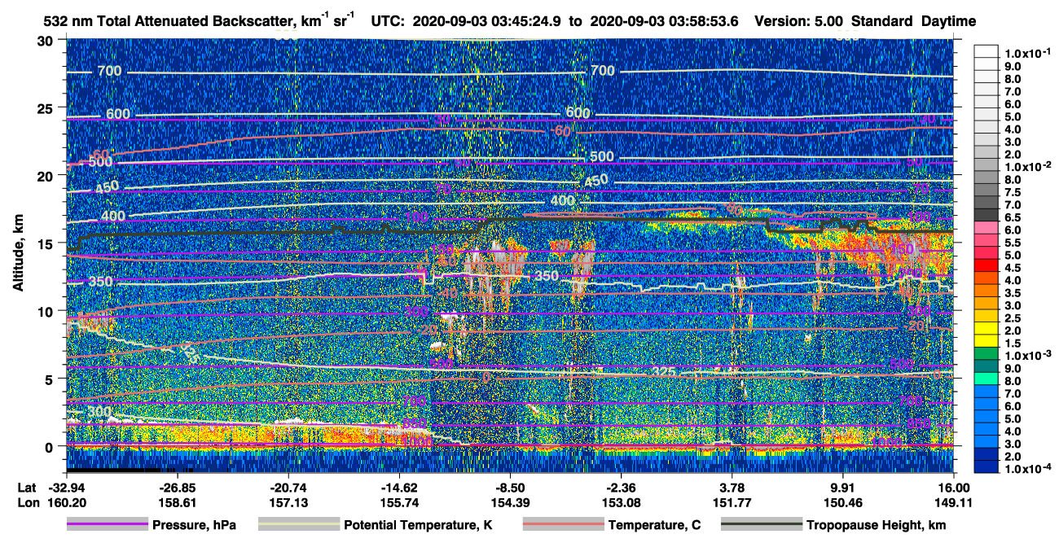Click the Temperature, C legend text

[x=654, y=526]
